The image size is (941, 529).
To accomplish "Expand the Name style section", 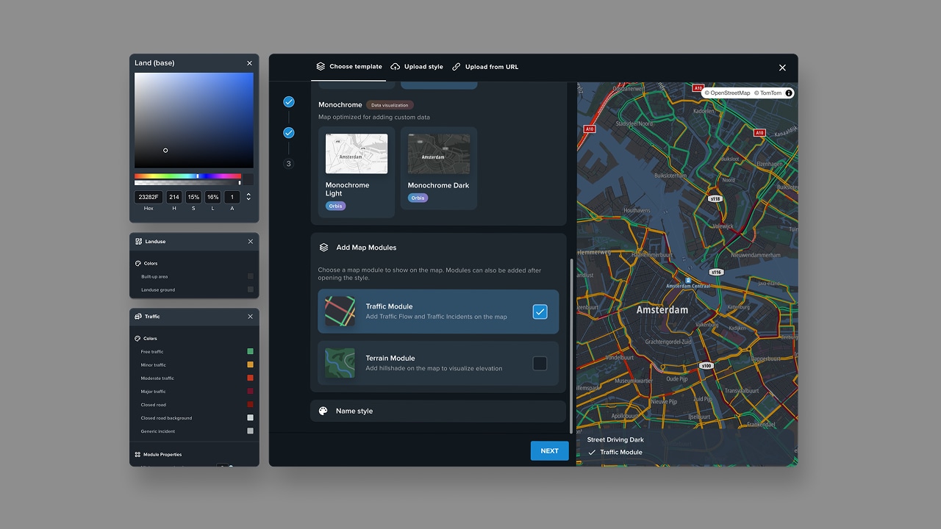I will point(438,411).
